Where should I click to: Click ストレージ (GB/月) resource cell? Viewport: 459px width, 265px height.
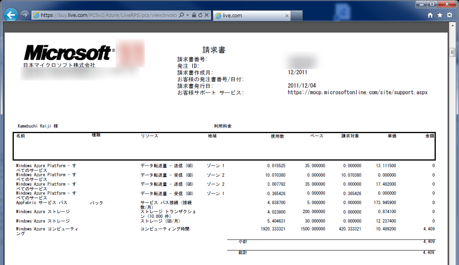(x=160, y=221)
